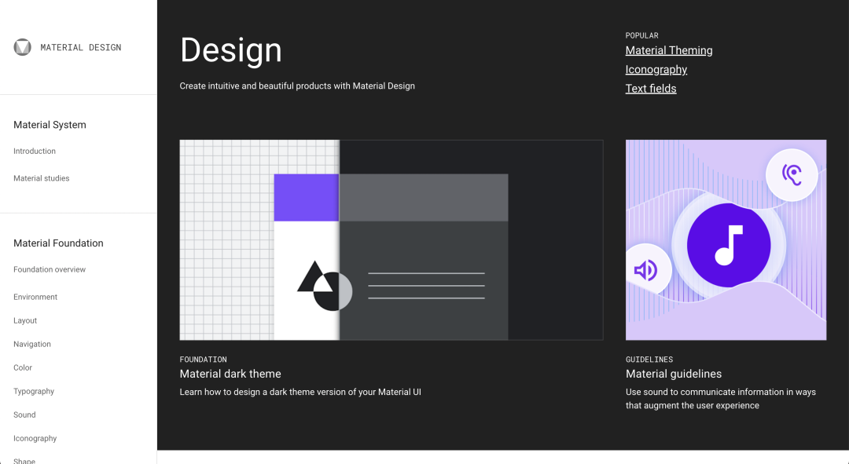This screenshot has height=464, width=849.
Task: Open the sound guidelines illustration card
Action: coord(726,240)
